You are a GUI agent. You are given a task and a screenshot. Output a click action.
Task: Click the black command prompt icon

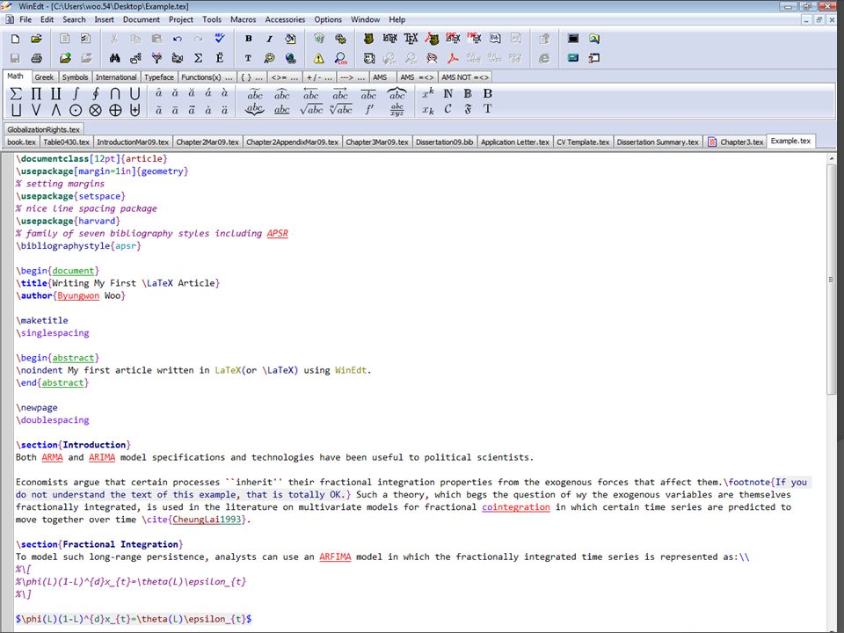click(573, 39)
